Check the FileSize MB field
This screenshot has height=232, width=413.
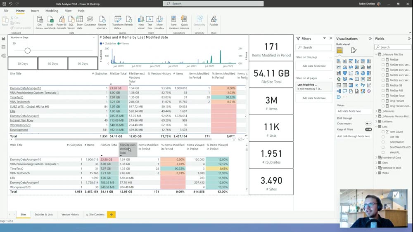383,90
